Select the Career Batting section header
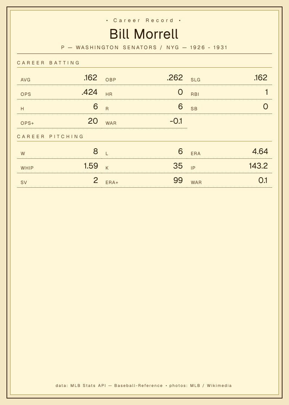 (x=48, y=63)
